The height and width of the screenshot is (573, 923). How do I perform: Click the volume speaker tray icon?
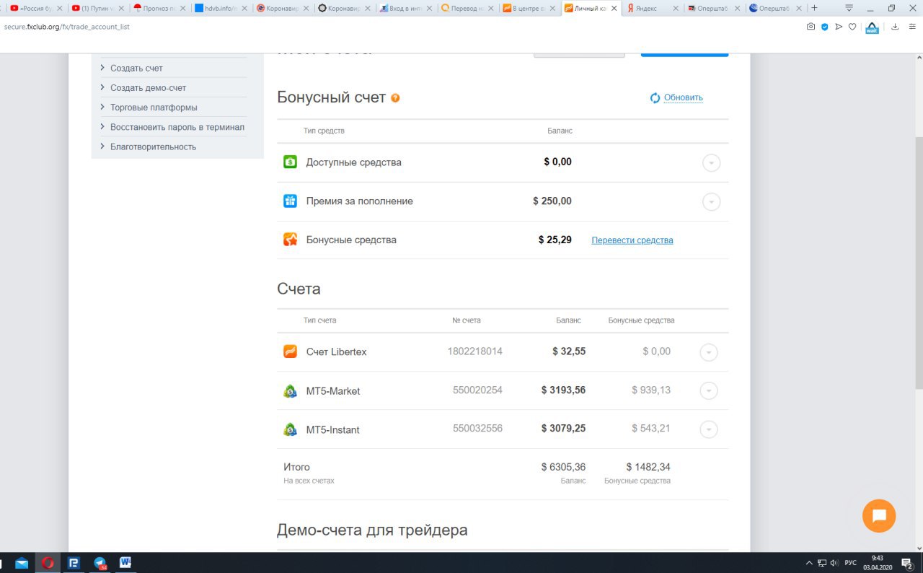(834, 563)
